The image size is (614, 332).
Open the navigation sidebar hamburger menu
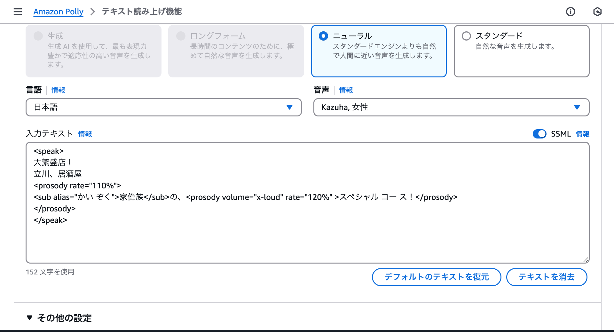click(x=18, y=12)
